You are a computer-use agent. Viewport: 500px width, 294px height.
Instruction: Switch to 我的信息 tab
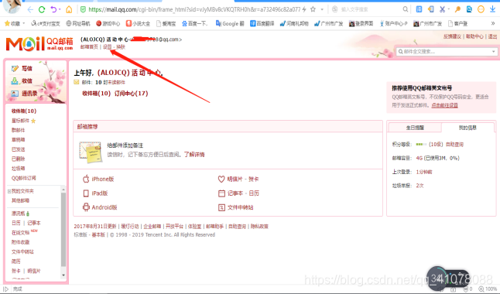[x=467, y=128]
